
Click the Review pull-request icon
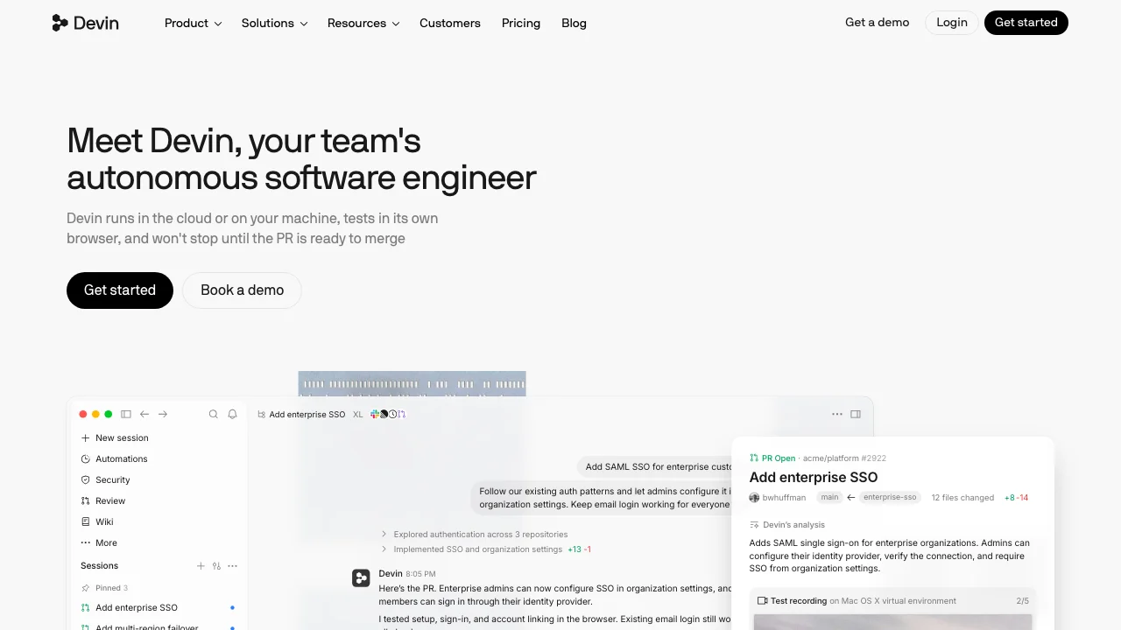(85, 500)
